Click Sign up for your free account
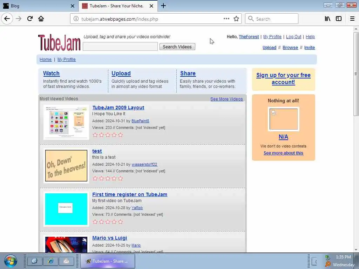Screen dimensions: 359x269 pos(283,78)
